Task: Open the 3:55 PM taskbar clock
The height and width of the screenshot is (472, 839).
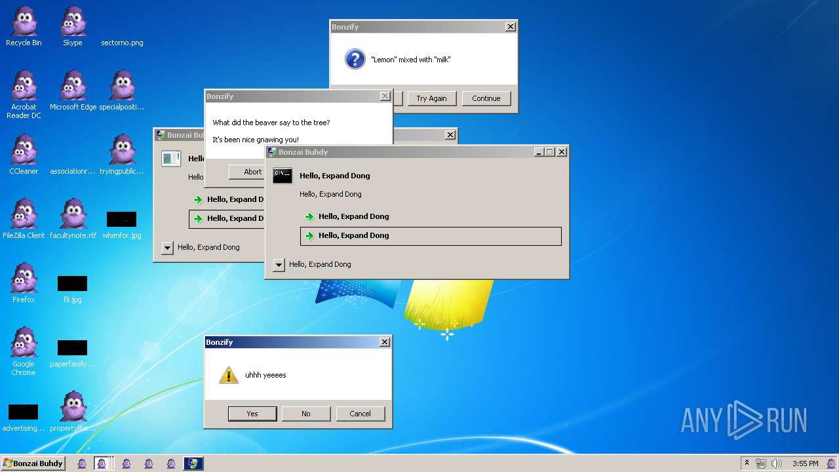Action: (805, 463)
